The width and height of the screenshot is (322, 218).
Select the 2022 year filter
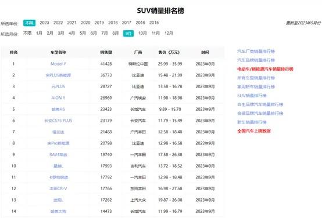58,23
